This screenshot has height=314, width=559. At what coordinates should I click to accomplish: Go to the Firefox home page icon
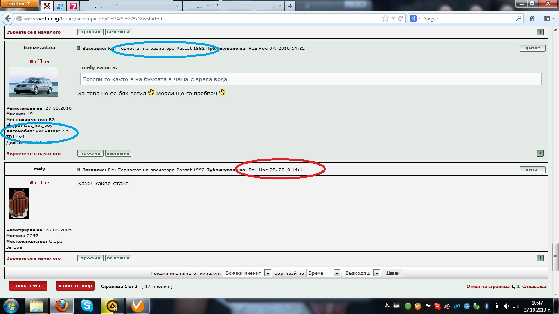pyautogui.click(x=532, y=18)
